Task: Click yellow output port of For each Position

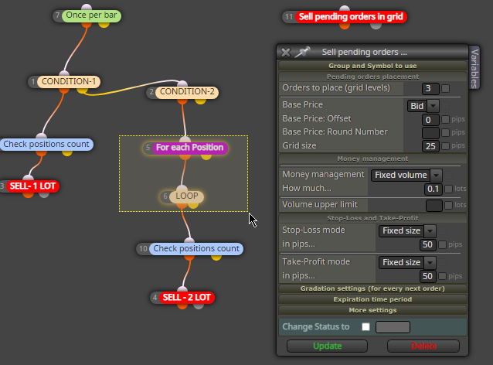Action: (206, 156)
